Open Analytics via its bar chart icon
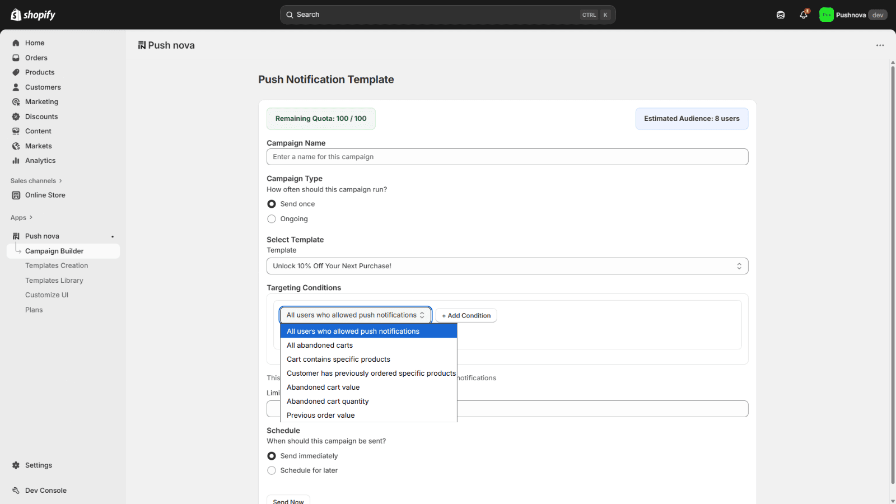The height and width of the screenshot is (504, 896). point(16,161)
